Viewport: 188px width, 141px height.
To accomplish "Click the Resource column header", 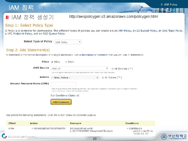I will pyautogui.click(x=75, y=123).
